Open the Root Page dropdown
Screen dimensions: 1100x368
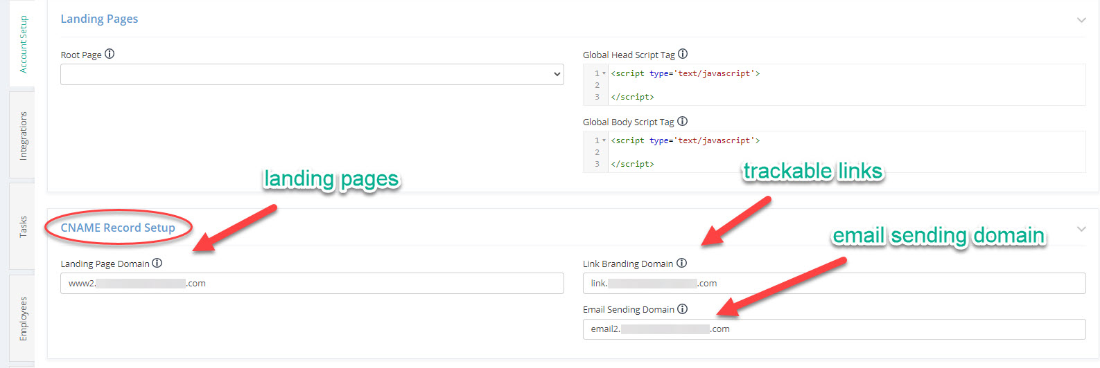(x=312, y=74)
